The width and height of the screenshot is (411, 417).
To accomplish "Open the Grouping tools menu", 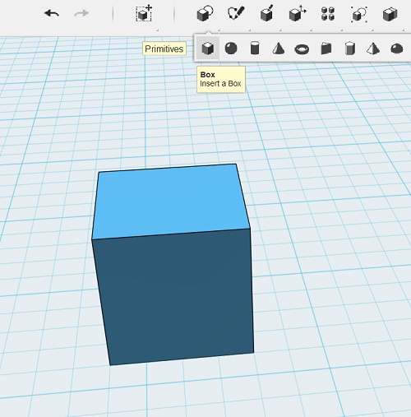I will pyautogui.click(x=359, y=14).
